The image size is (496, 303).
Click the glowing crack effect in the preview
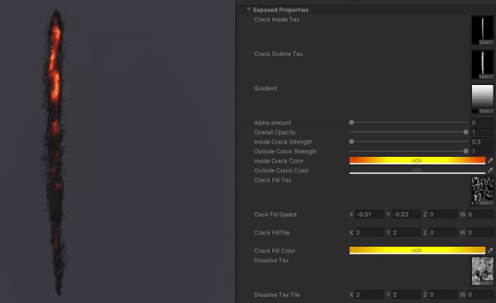click(55, 152)
